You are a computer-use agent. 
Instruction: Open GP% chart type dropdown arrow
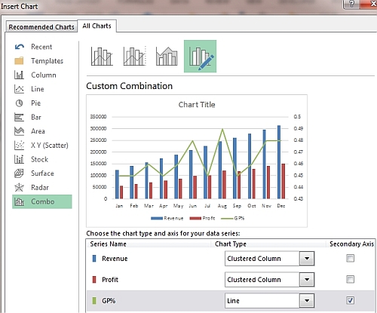(307, 301)
